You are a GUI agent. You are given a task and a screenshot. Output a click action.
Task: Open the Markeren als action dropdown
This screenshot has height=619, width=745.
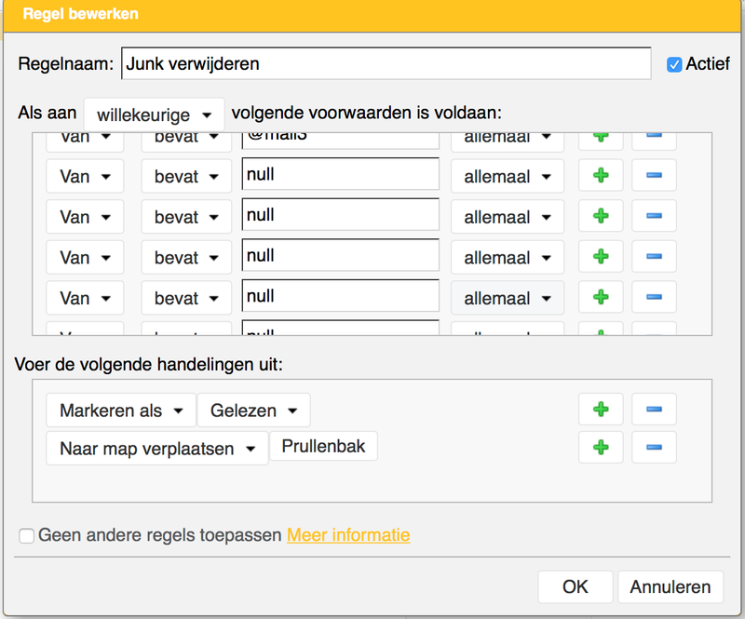(x=121, y=410)
